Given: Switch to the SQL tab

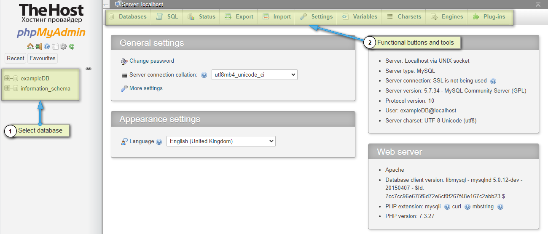Looking at the screenshot, I should click(167, 17).
